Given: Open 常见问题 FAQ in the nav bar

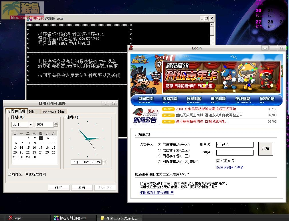Looking at the screenshot, I should (x=218, y=100).
